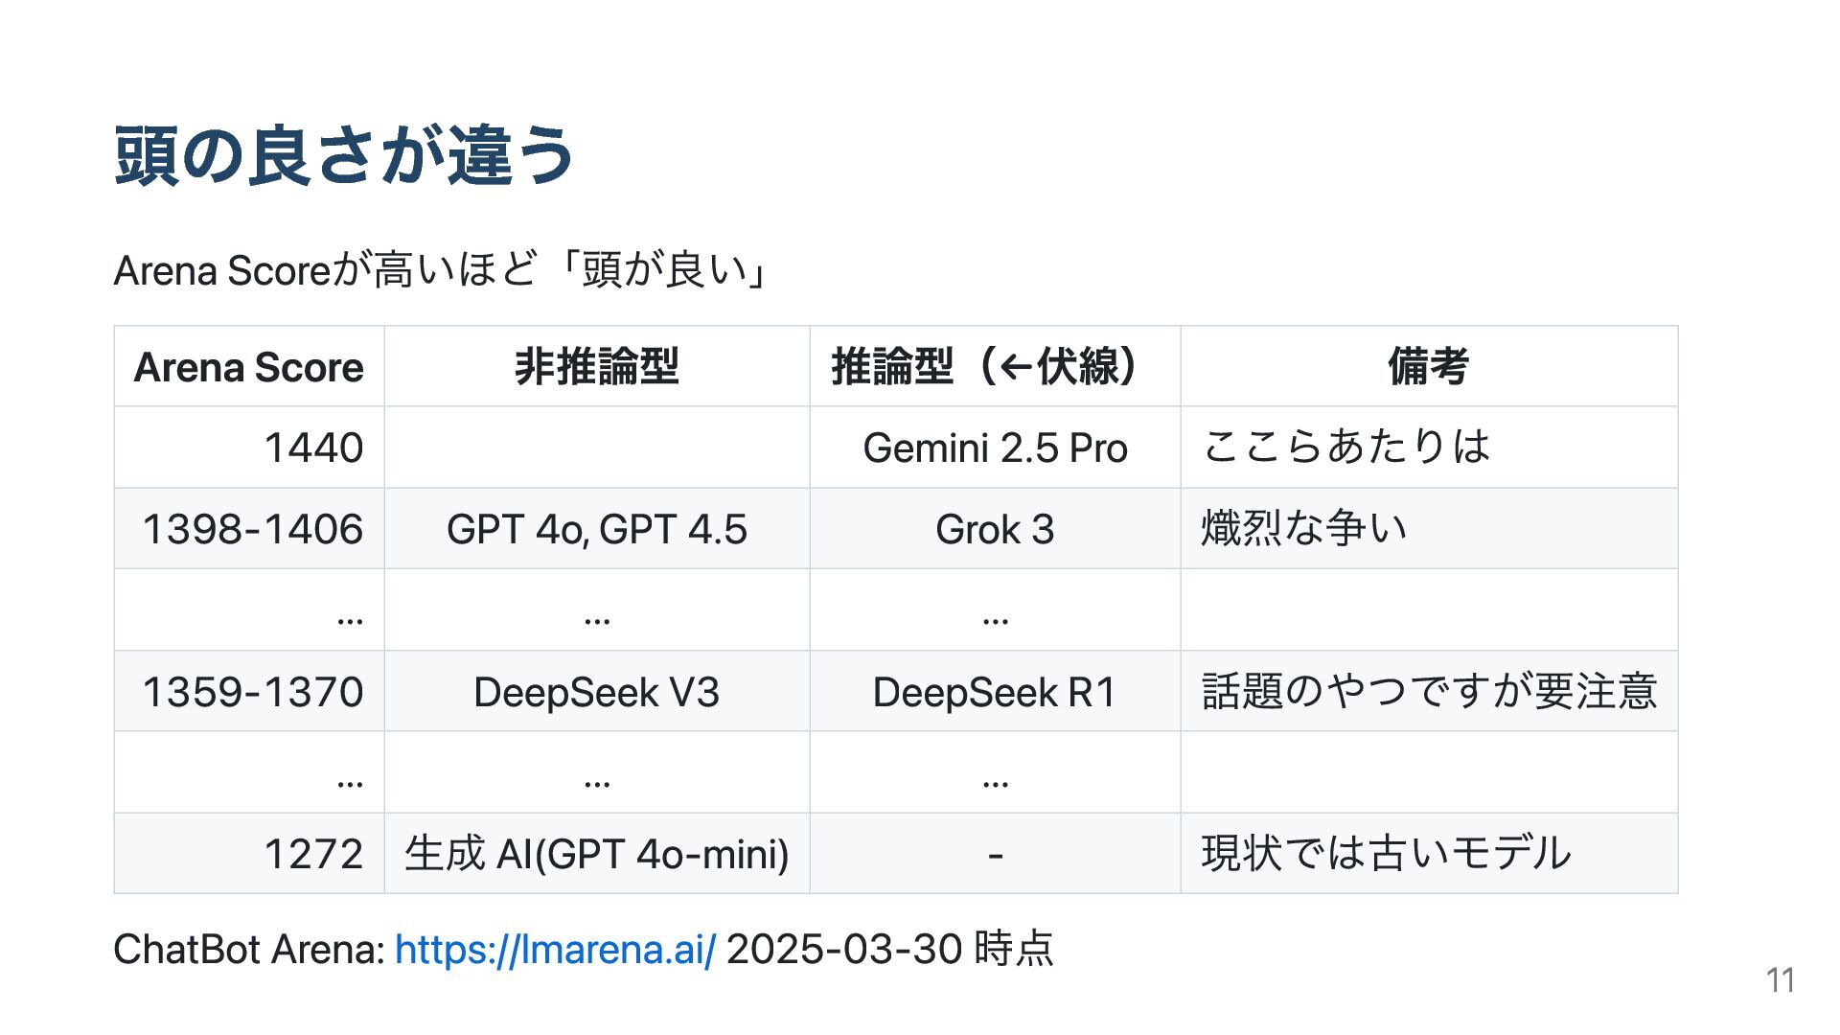Click the 熾烈な争い remark cell
Image resolution: width=1840 pixels, height=1035 pixels.
point(1429,529)
